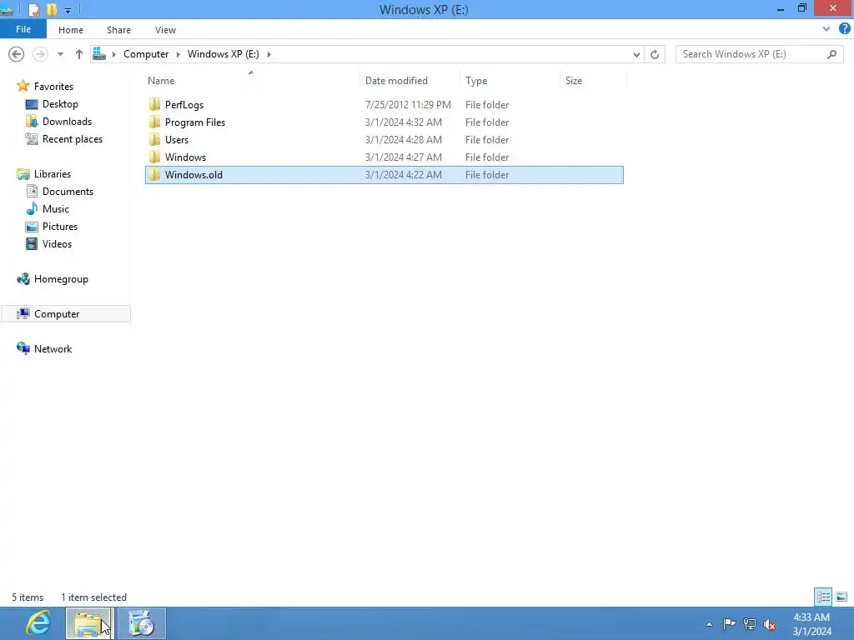Open the Documents library

pyautogui.click(x=68, y=192)
